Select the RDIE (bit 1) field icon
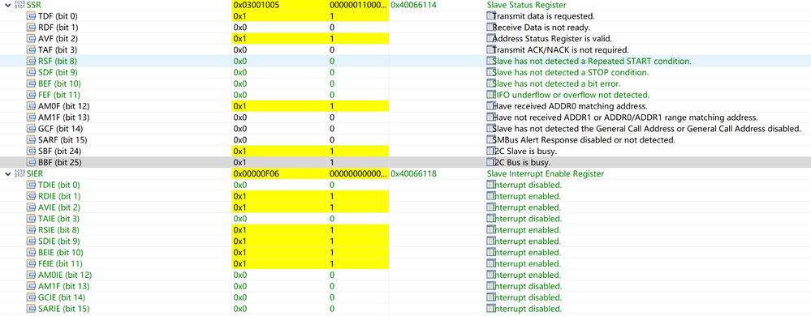This screenshot has height=316, width=811. point(32,197)
